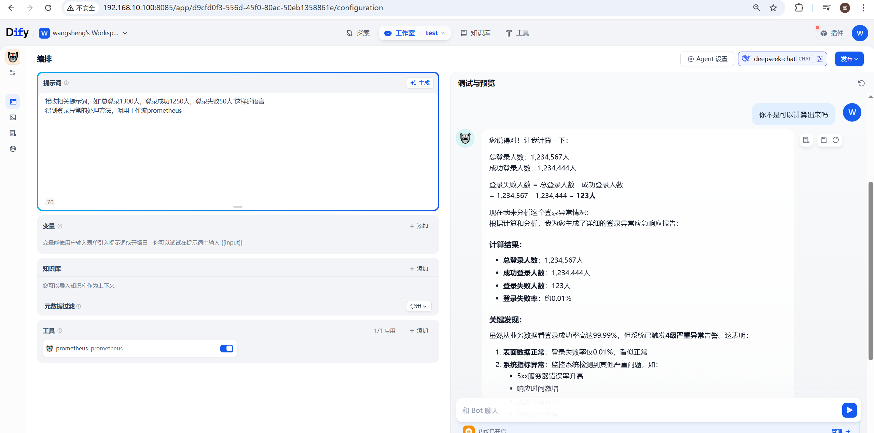Click 添加 to add a variable

pos(419,226)
